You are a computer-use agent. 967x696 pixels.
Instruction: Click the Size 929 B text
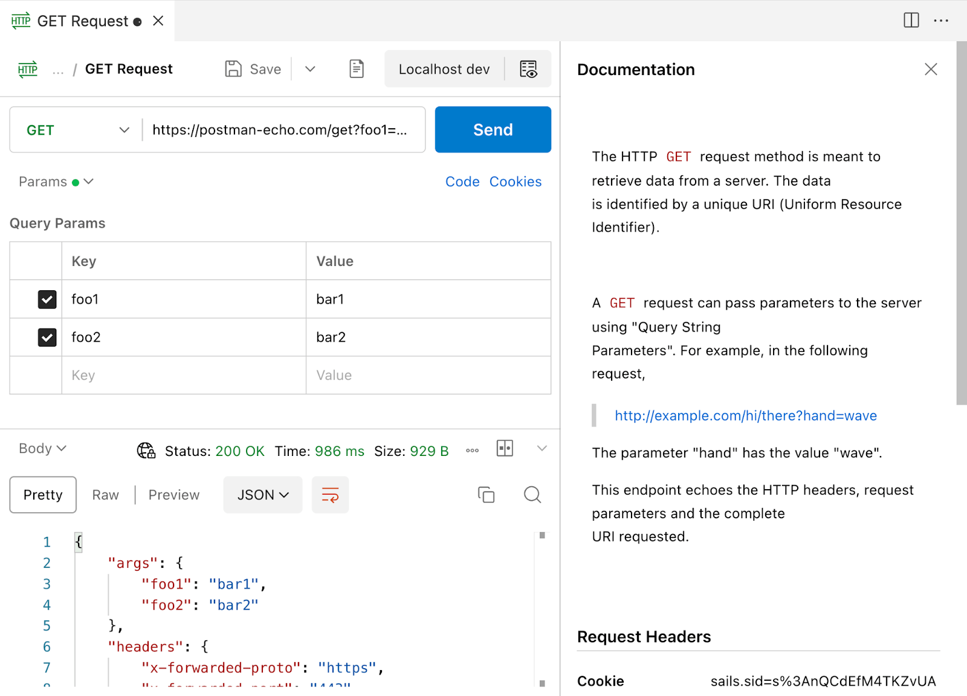[411, 451]
